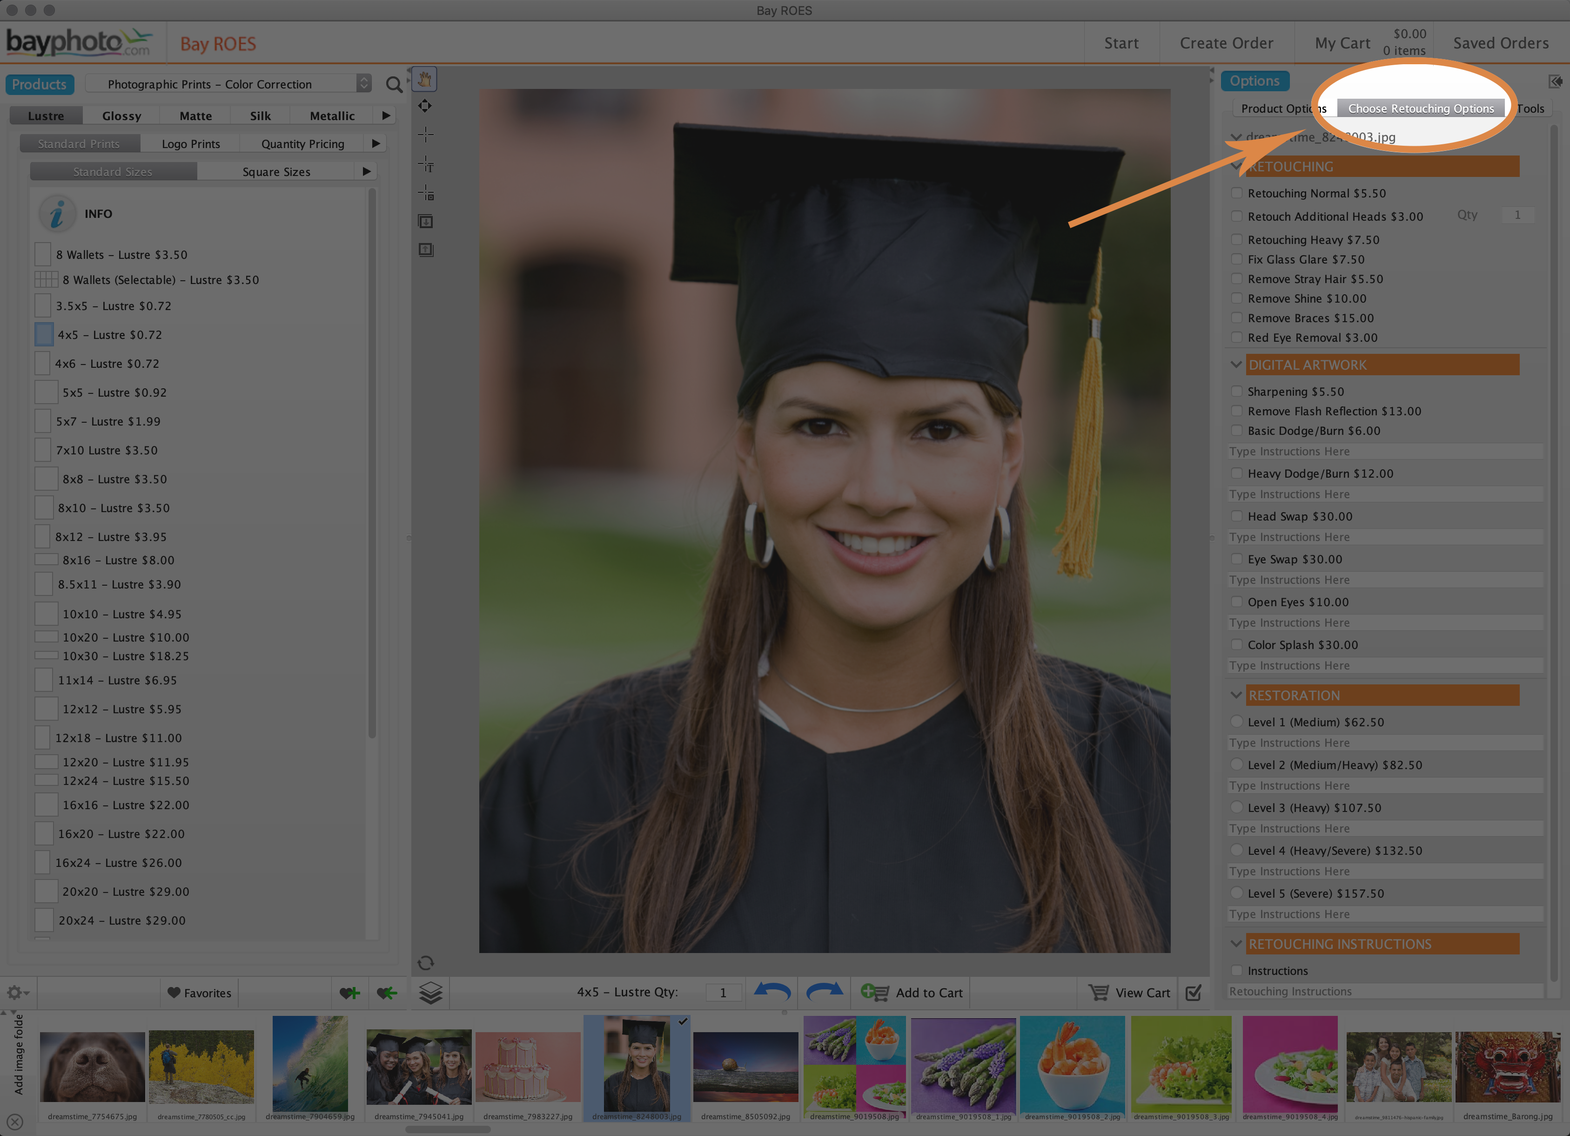
Task: Switch to the Glossy paper tab
Action: point(121,115)
